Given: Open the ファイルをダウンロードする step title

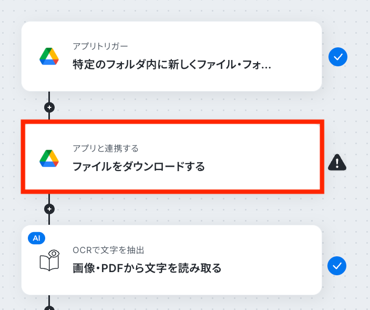Looking at the screenshot, I should point(139,166).
